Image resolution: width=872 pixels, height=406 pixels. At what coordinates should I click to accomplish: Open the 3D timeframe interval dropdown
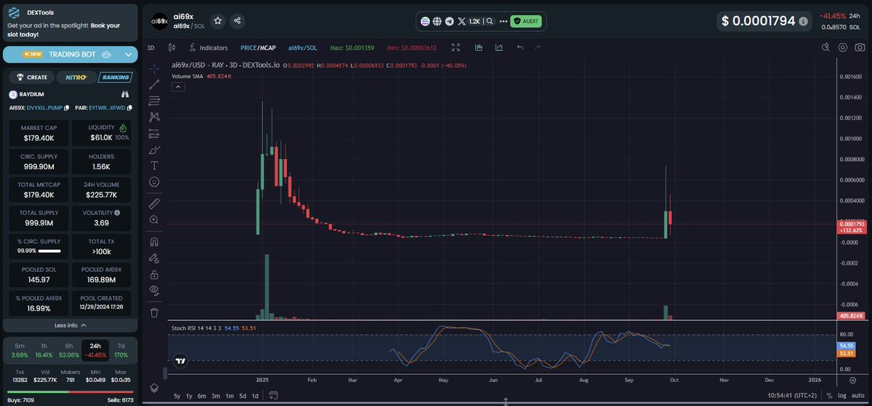[150, 47]
